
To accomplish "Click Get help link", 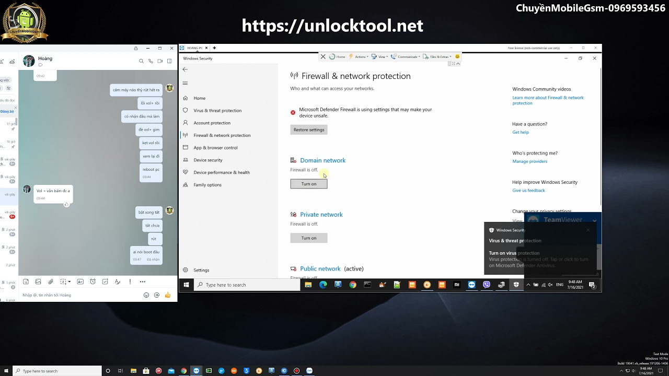I will click(x=521, y=132).
